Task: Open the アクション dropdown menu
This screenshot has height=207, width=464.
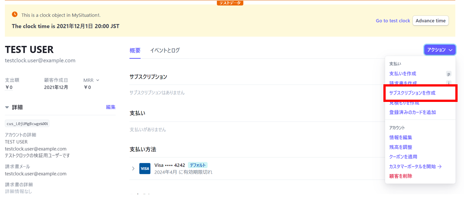Action: point(439,50)
